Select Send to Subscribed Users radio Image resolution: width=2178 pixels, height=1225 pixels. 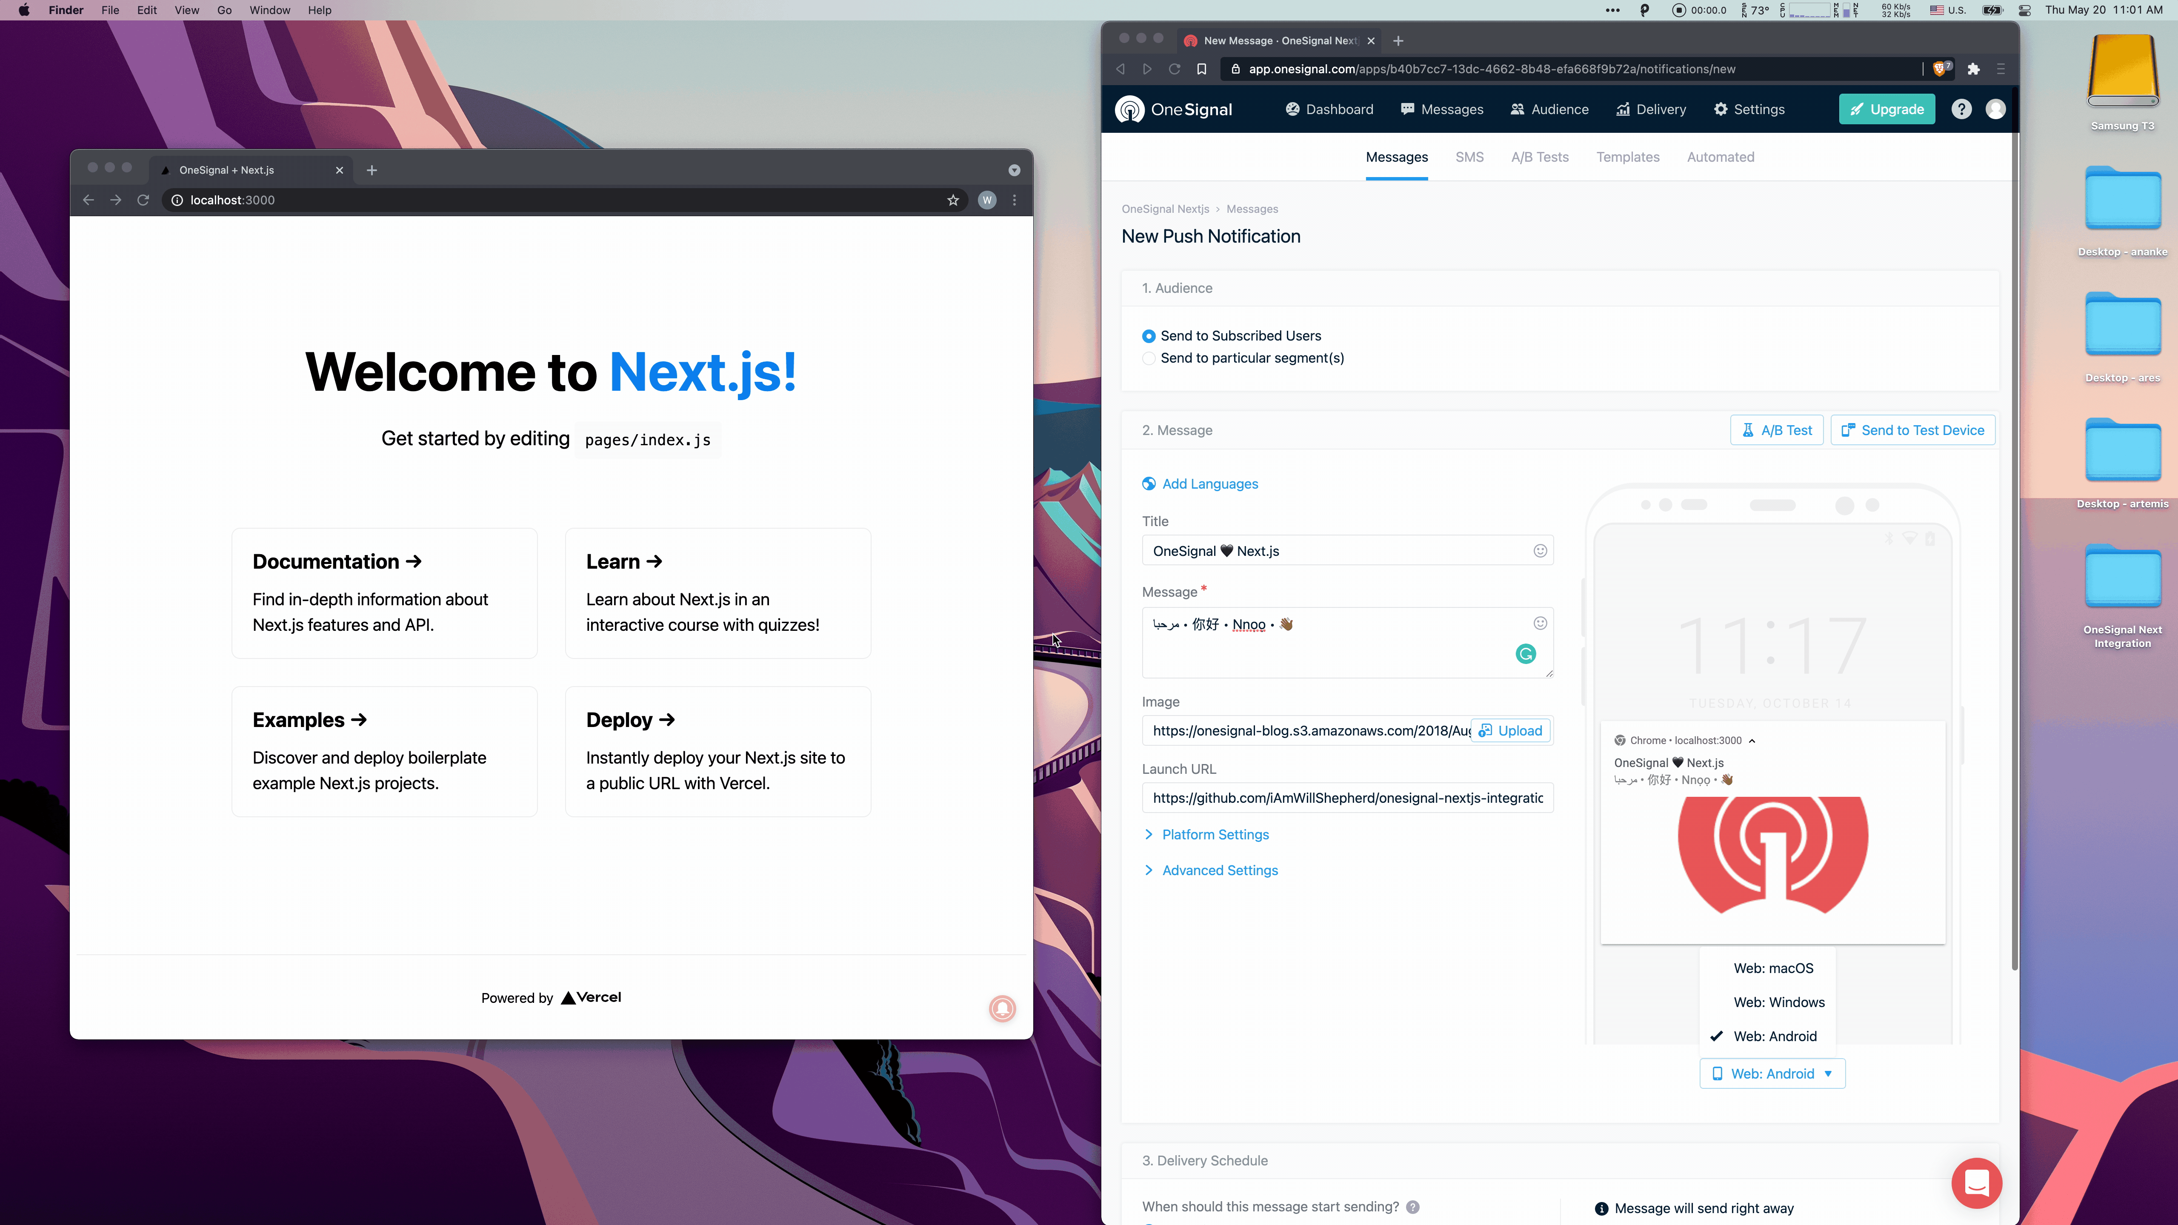click(x=1148, y=336)
